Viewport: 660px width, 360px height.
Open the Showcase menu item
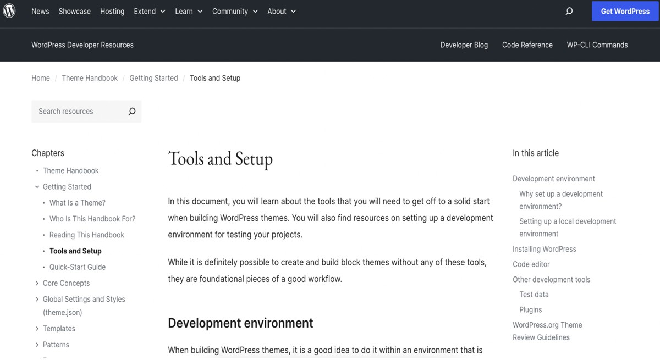(75, 11)
